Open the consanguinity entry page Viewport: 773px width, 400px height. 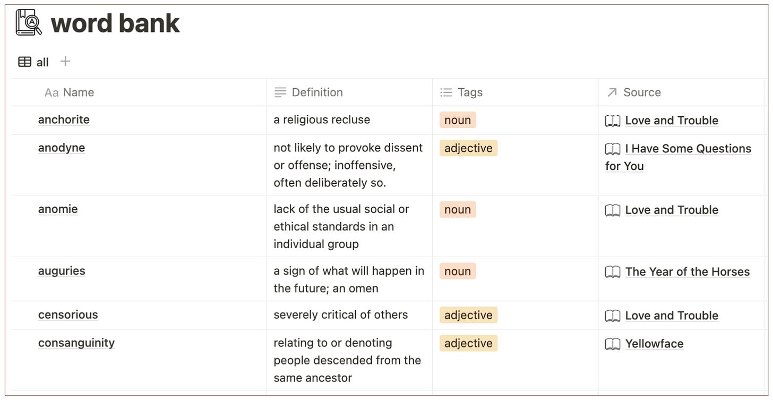(76, 343)
